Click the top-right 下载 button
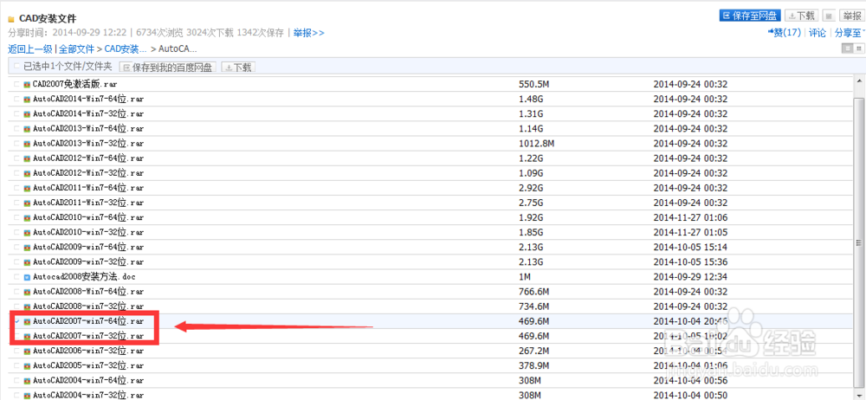Screen dimensions: 866x400 coord(802,16)
